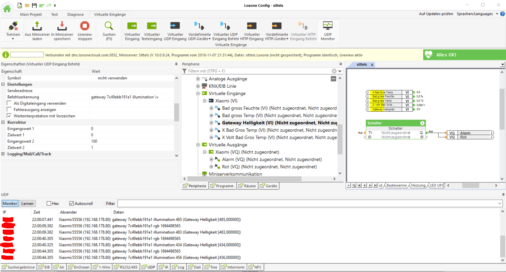The width and height of the screenshot is (506, 272).
Task: Click the diagram horizontal scrollbar thumb
Action: coord(470,185)
